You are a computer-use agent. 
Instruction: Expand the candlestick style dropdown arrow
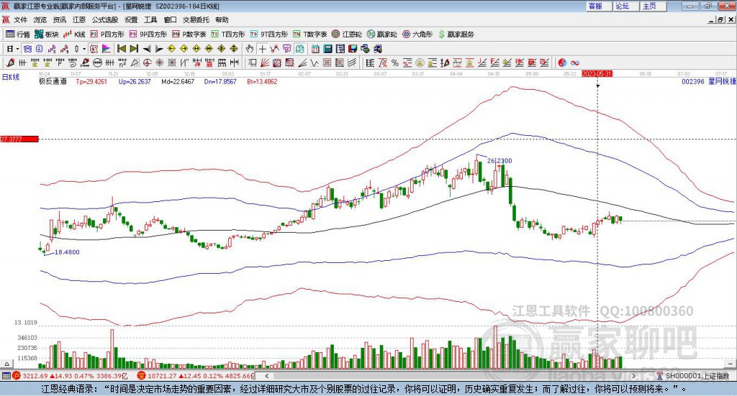[84, 49]
